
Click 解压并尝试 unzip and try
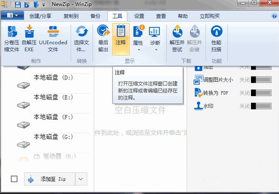(x=177, y=39)
